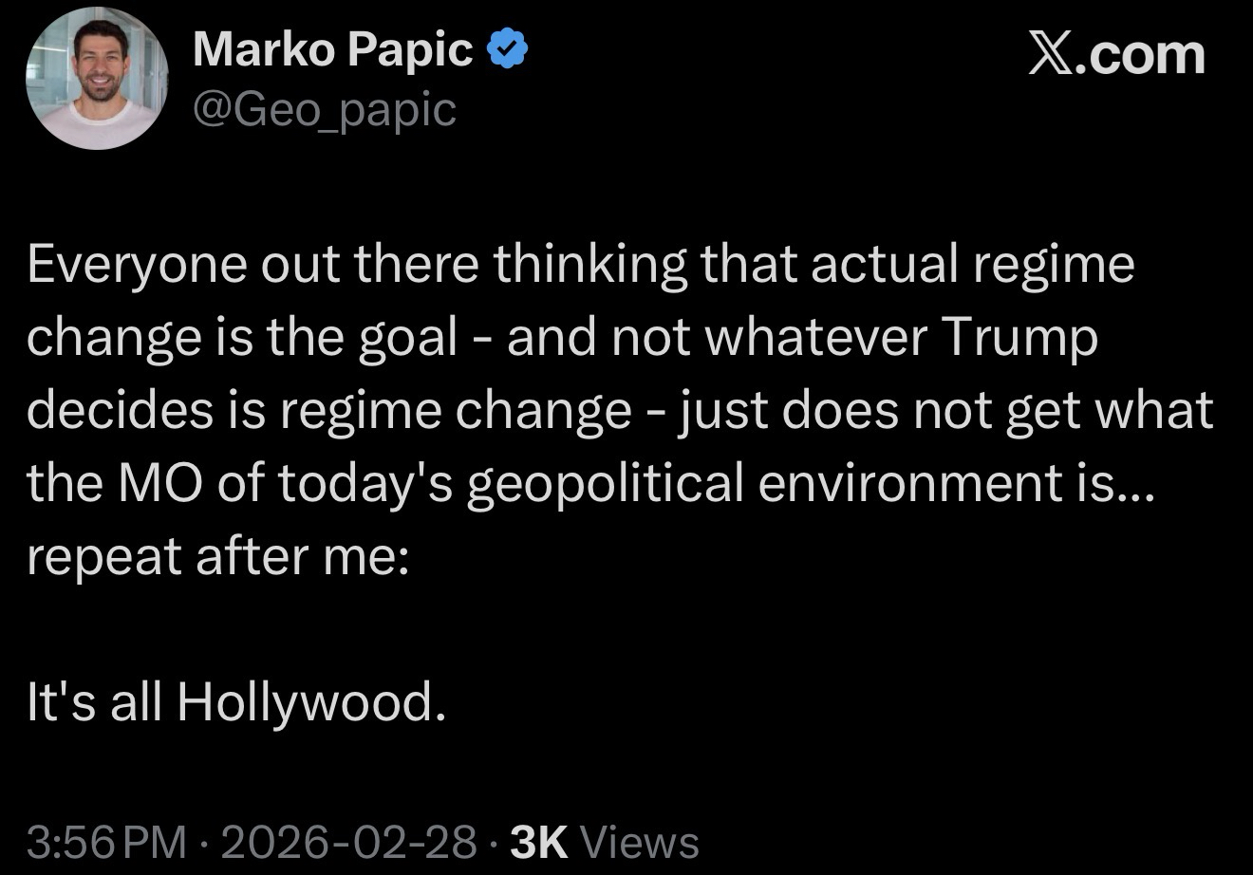Open Marko Papic's profile photo
Screen dimensions: 1253x875
[x=96, y=79]
